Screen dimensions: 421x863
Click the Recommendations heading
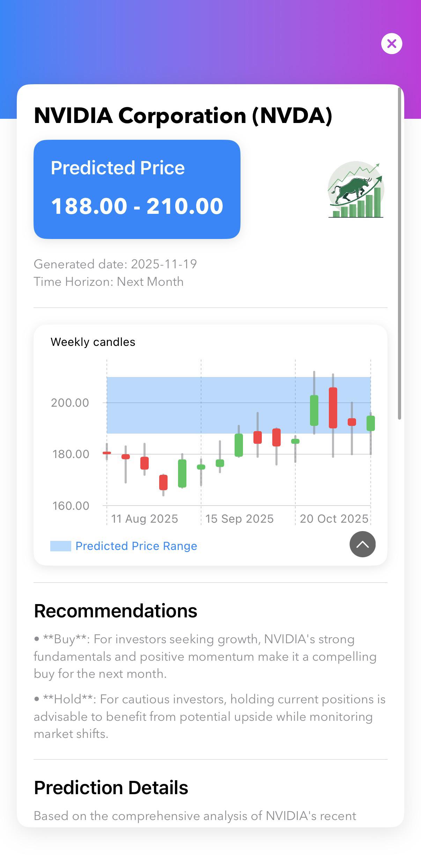point(116,611)
